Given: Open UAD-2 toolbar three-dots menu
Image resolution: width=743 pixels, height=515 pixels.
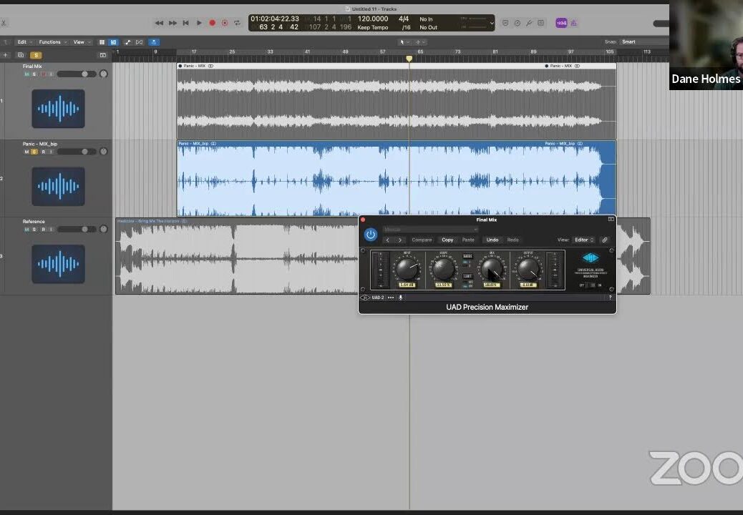Looking at the screenshot, I should click(x=391, y=298).
